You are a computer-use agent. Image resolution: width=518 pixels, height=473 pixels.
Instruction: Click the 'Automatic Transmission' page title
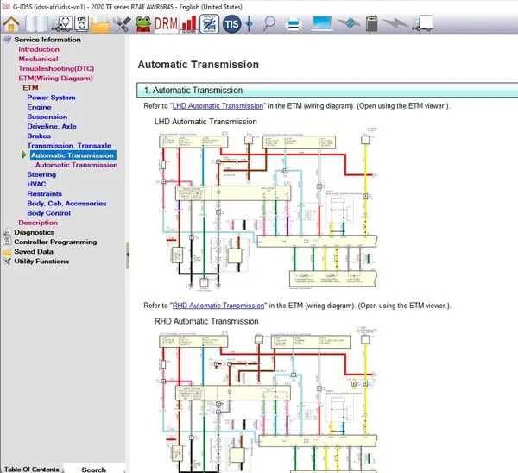tap(199, 65)
